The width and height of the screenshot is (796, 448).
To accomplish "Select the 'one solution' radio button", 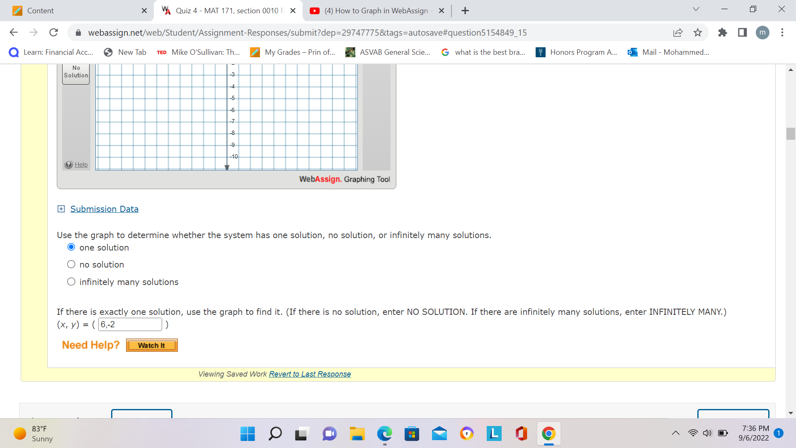I will coord(71,246).
